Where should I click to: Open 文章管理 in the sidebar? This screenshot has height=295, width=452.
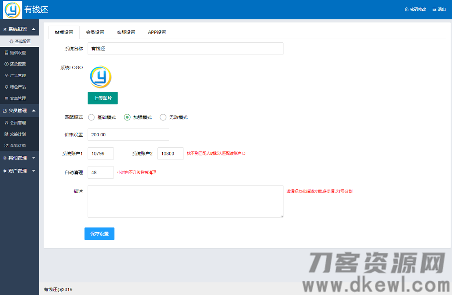(19, 98)
